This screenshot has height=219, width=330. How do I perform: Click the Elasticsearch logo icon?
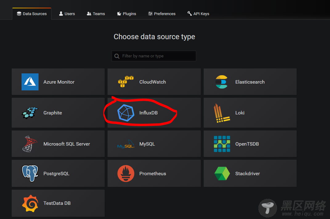point(222,82)
